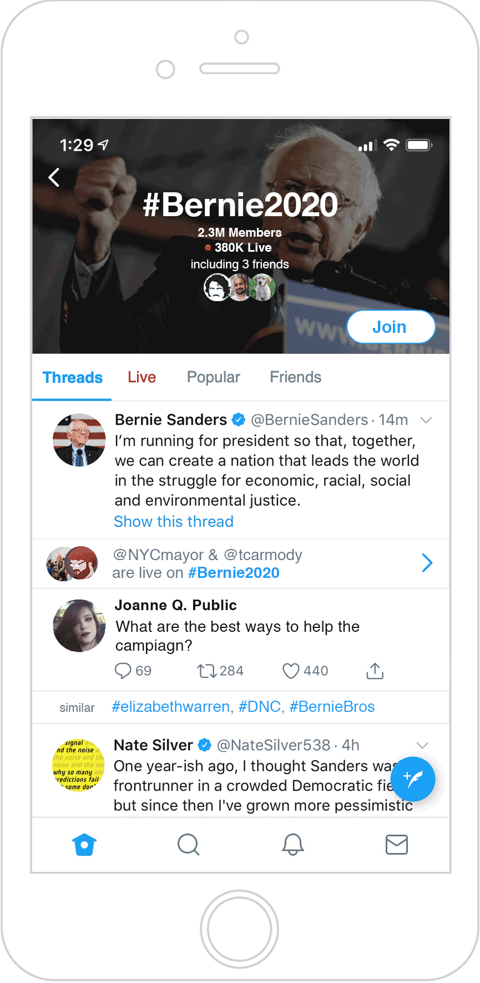
Task: Tap the compose tweet floating button
Action: (413, 779)
